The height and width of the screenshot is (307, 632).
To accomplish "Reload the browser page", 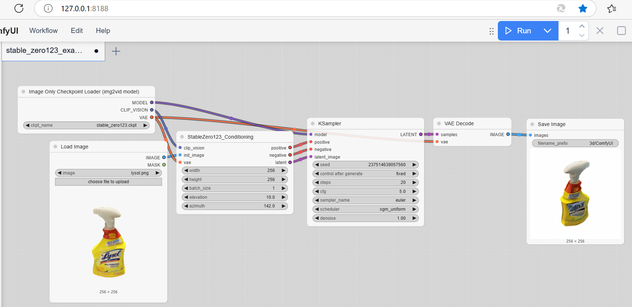I will click(19, 8).
